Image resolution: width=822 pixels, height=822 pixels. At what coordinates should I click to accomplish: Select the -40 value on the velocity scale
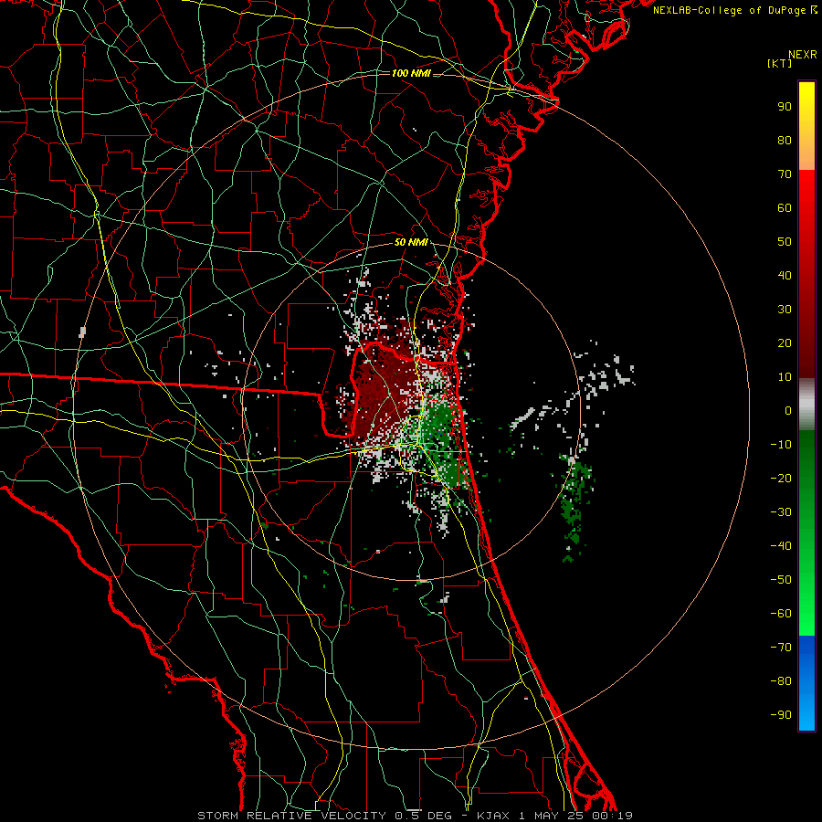pyautogui.click(x=781, y=546)
